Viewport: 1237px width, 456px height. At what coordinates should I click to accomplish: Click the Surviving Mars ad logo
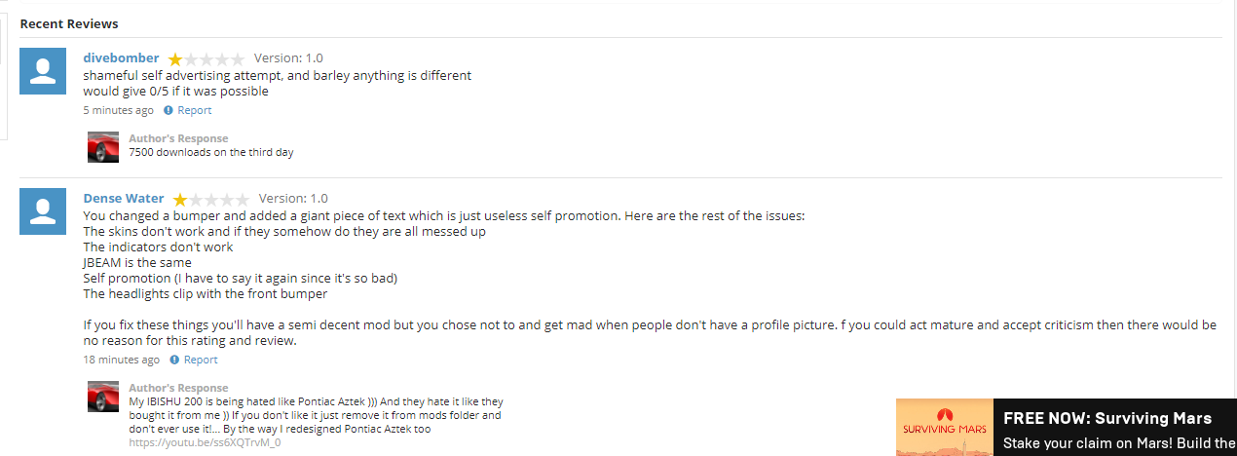944,427
